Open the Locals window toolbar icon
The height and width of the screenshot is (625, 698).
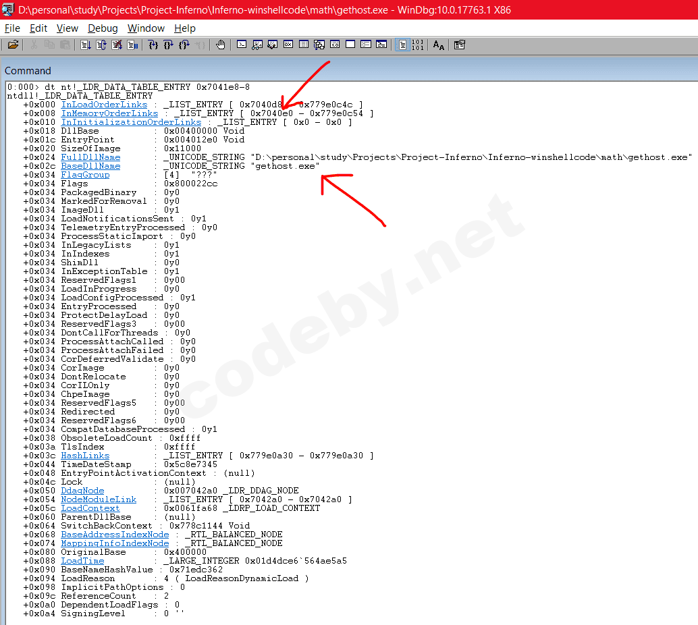coord(273,45)
